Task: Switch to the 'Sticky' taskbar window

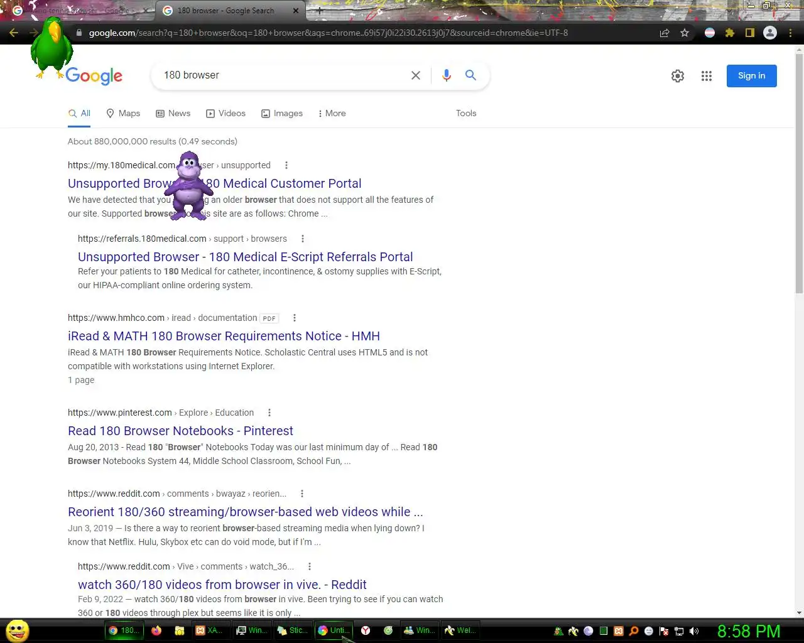Action: click(x=293, y=630)
